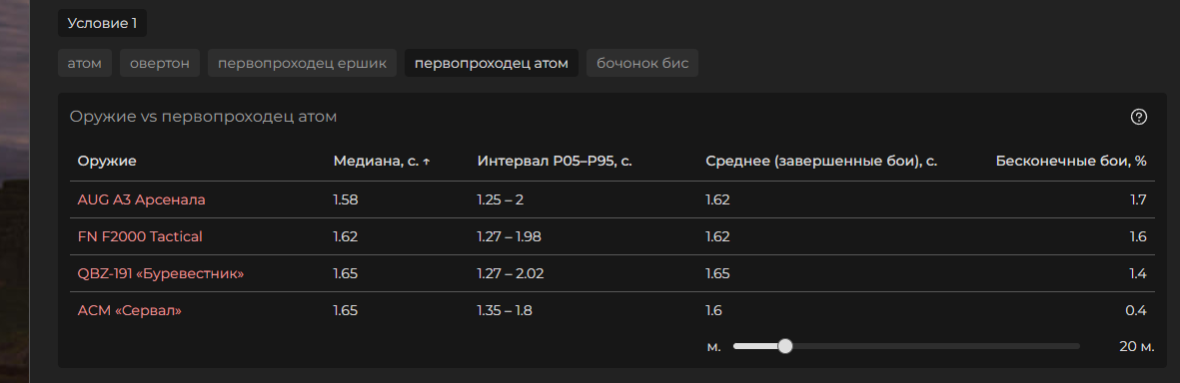The width and height of the screenshot is (1180, 383).
Task: Open the QBZ-191 «Буревестник» link
Action: pyautogui.click(x=161, y=273)
